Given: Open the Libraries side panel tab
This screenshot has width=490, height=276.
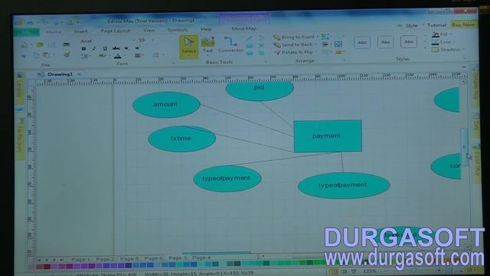Looking at the screenshot, I should point(19,89).
